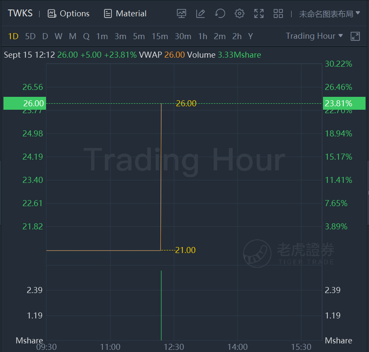369x352 pixels.
Task: Select the D daily timeframe
Action: 45,37
